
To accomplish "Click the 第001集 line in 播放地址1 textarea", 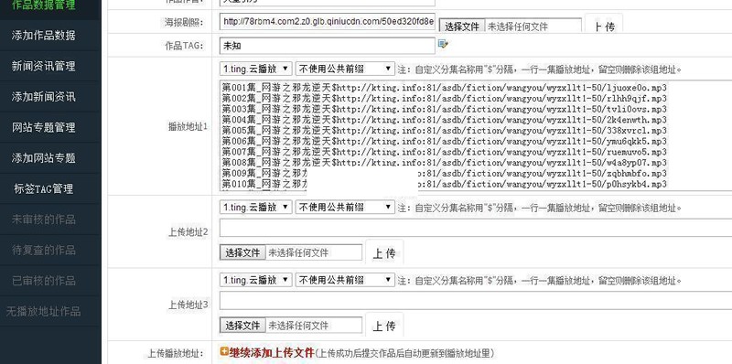I will pos(445,88).
